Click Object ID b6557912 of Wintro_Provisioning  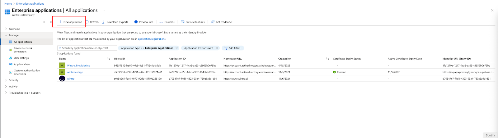tap(137, 66)
